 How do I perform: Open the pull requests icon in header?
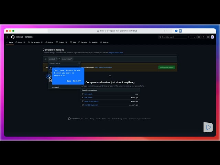pyautogui.click(x=203, y=37)
